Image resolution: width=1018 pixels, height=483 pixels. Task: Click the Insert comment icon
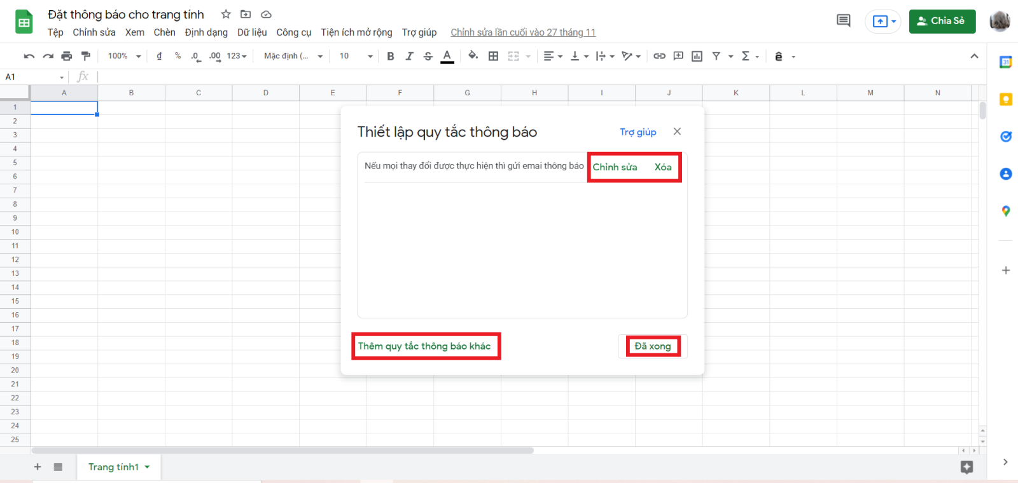point(678,56)
